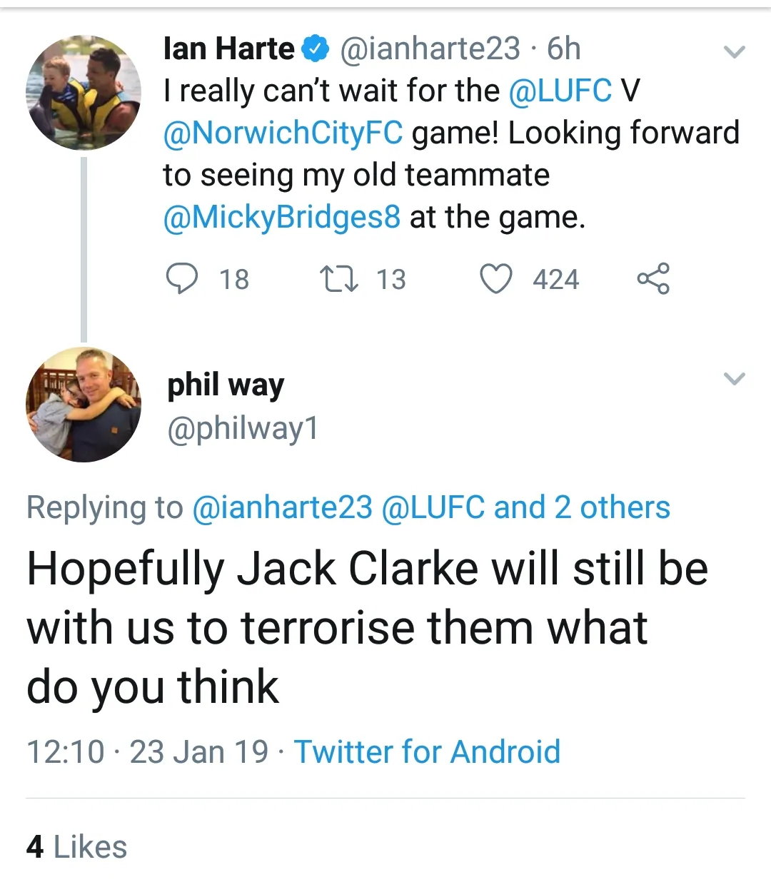Image resolution: width=771 pixels, height=882 pixels.
Task: Click the share icon on Ian's tweet
Action: [x=652, y=278]
